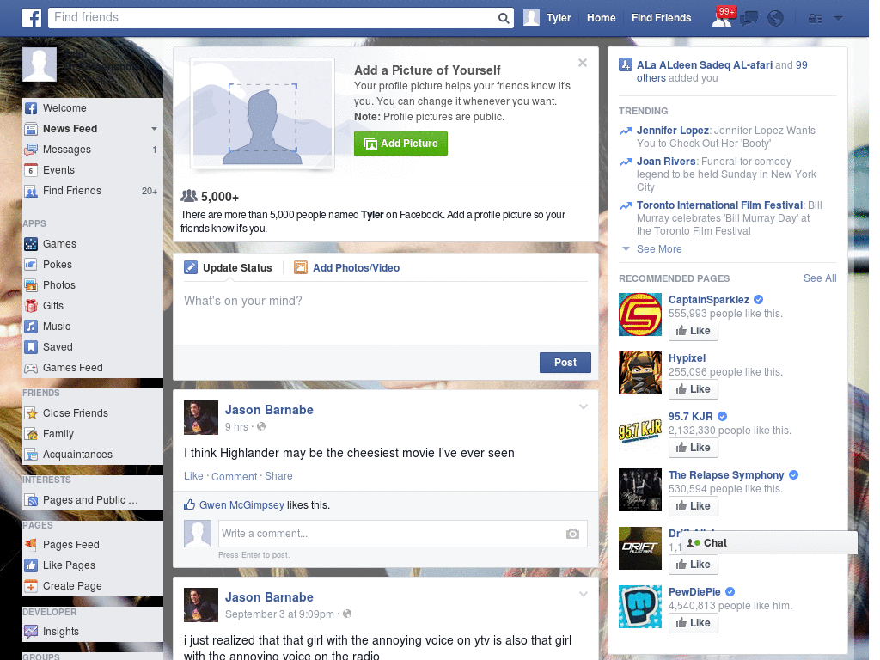Like the Hypixel page

click(694, 389)
